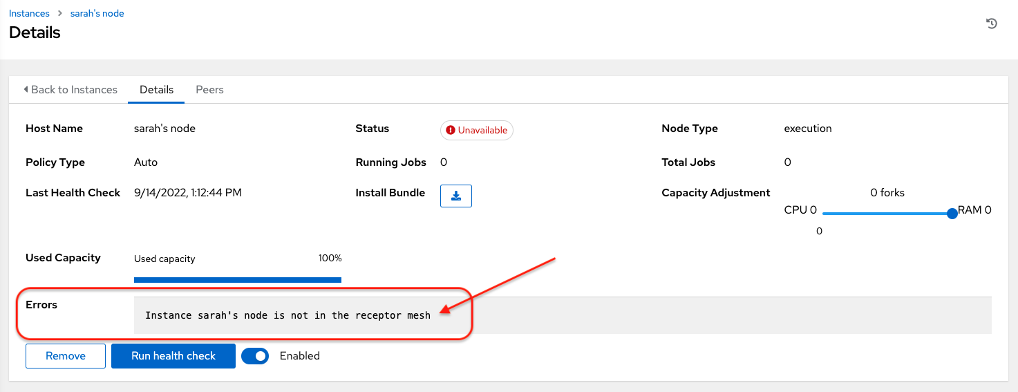Click the middle of the capacity slider track
The height and width of the screenshot is (392, 1018).
pos(887,214)
